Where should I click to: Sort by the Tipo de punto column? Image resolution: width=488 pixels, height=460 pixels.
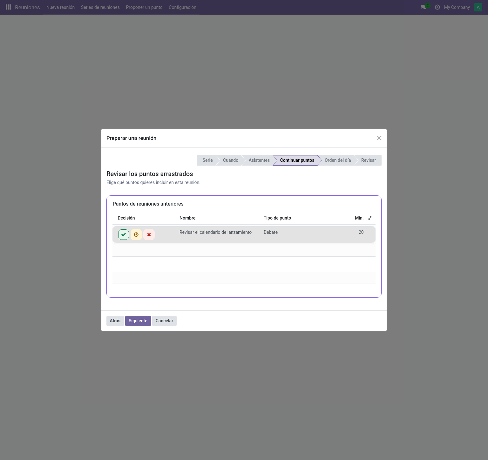pyautogui.click(x=277, y=218)
